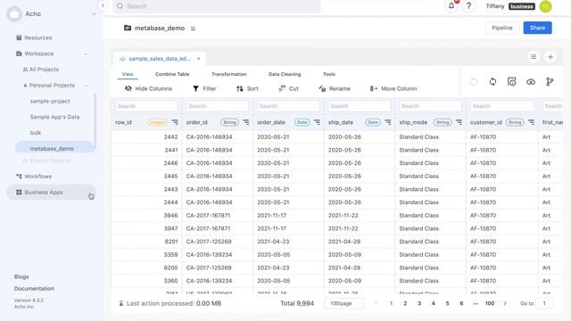Viewport: 571px width, 321px height.
Task: Go to page 100
Action: tap(490, 303)
